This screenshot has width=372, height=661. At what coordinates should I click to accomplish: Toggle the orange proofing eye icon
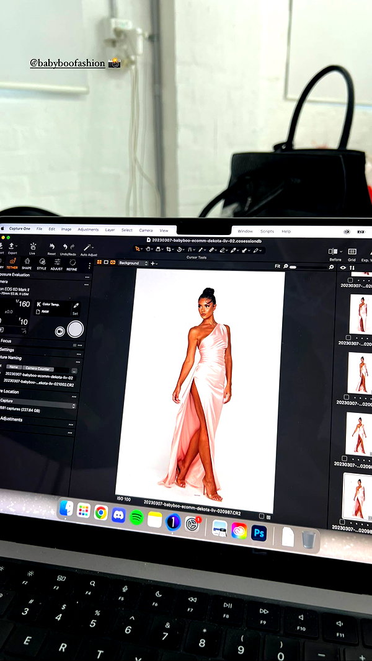point(113,263)
